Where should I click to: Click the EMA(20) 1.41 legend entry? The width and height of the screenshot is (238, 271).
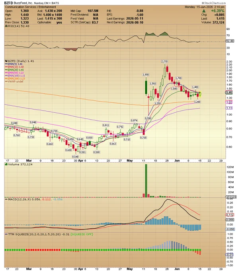[14, 70]
